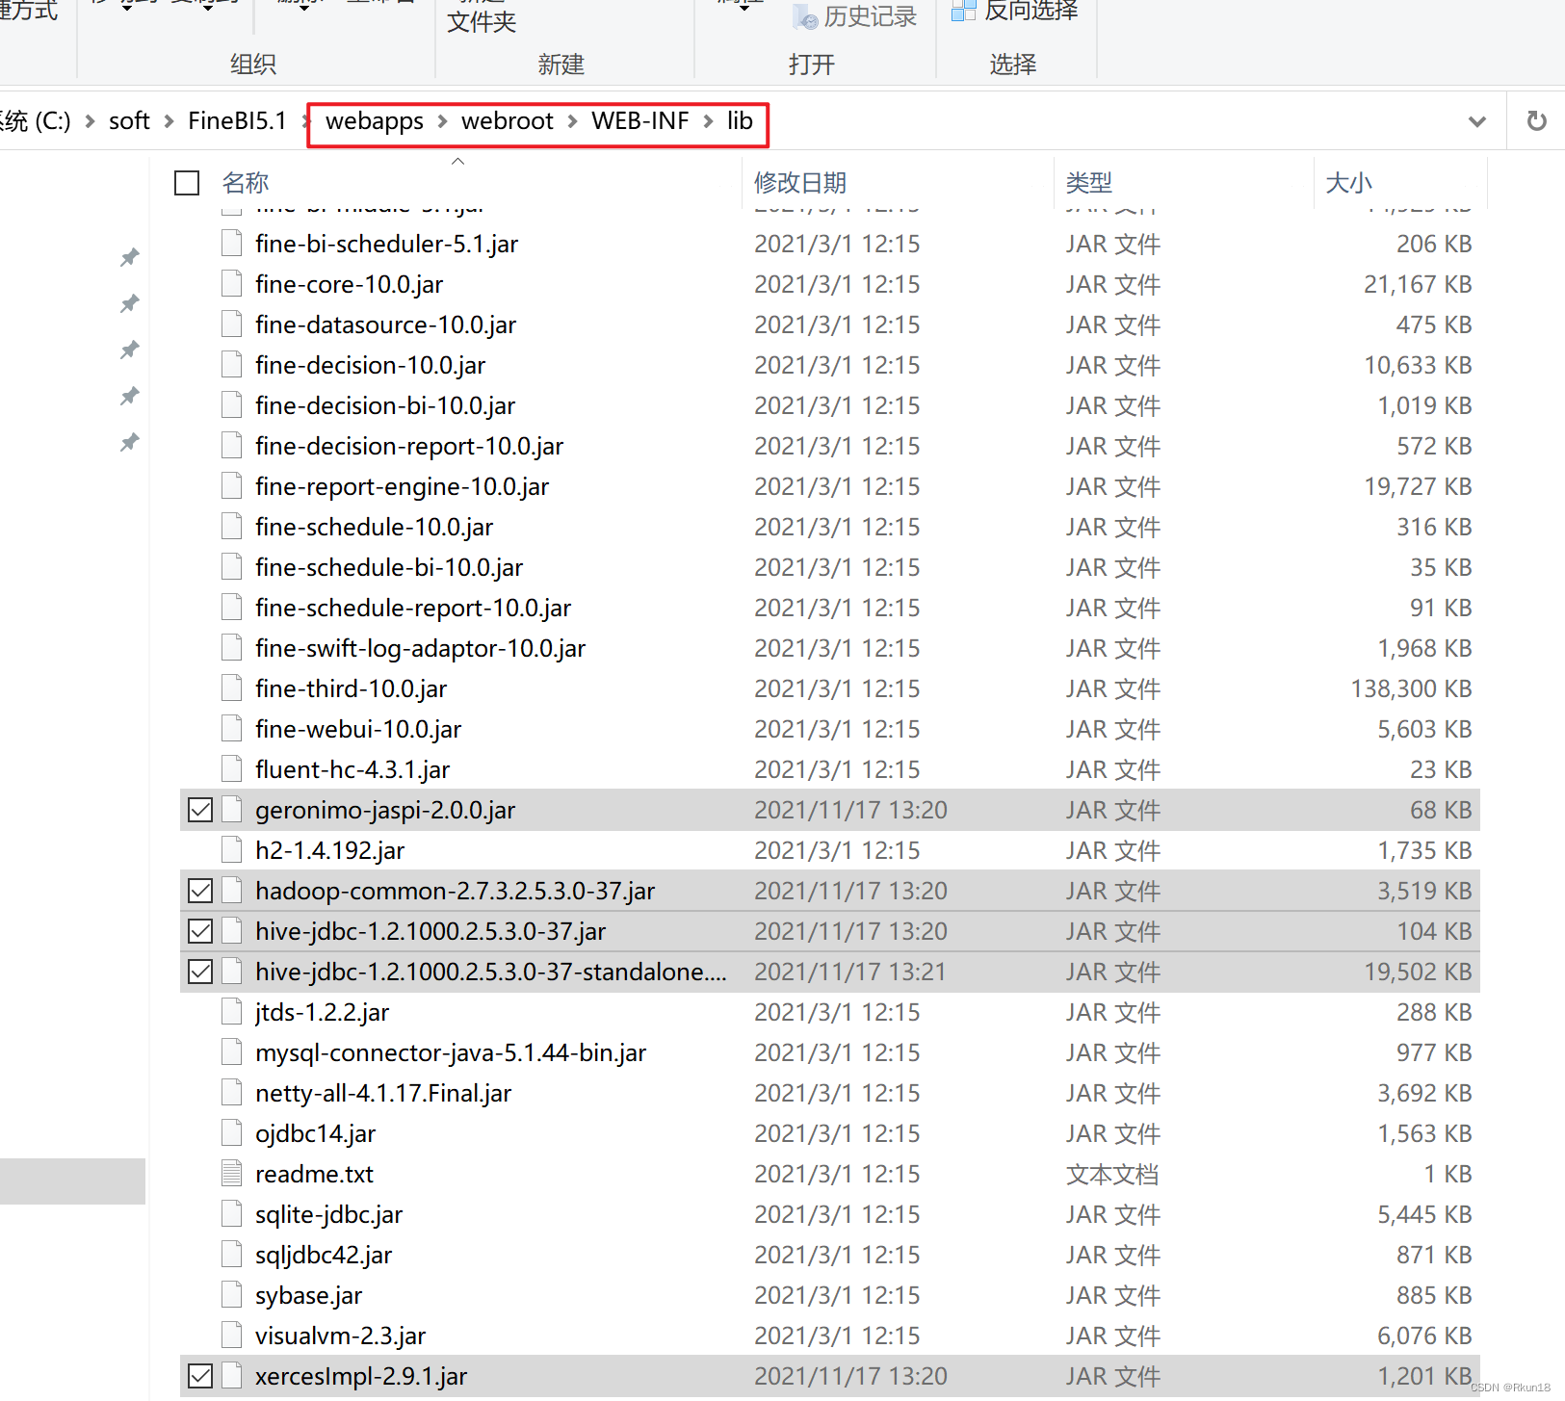This screenshot has height=1401, width=1565.
Task: Select file icon of fine-schedule-10.0.jar
Action: click(x=231, y=527)
